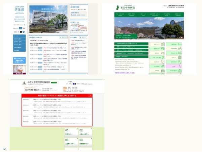
Task: Click the doctor photo thumbnail in the Saiseikan sidebar
Action: click(19, 70)
